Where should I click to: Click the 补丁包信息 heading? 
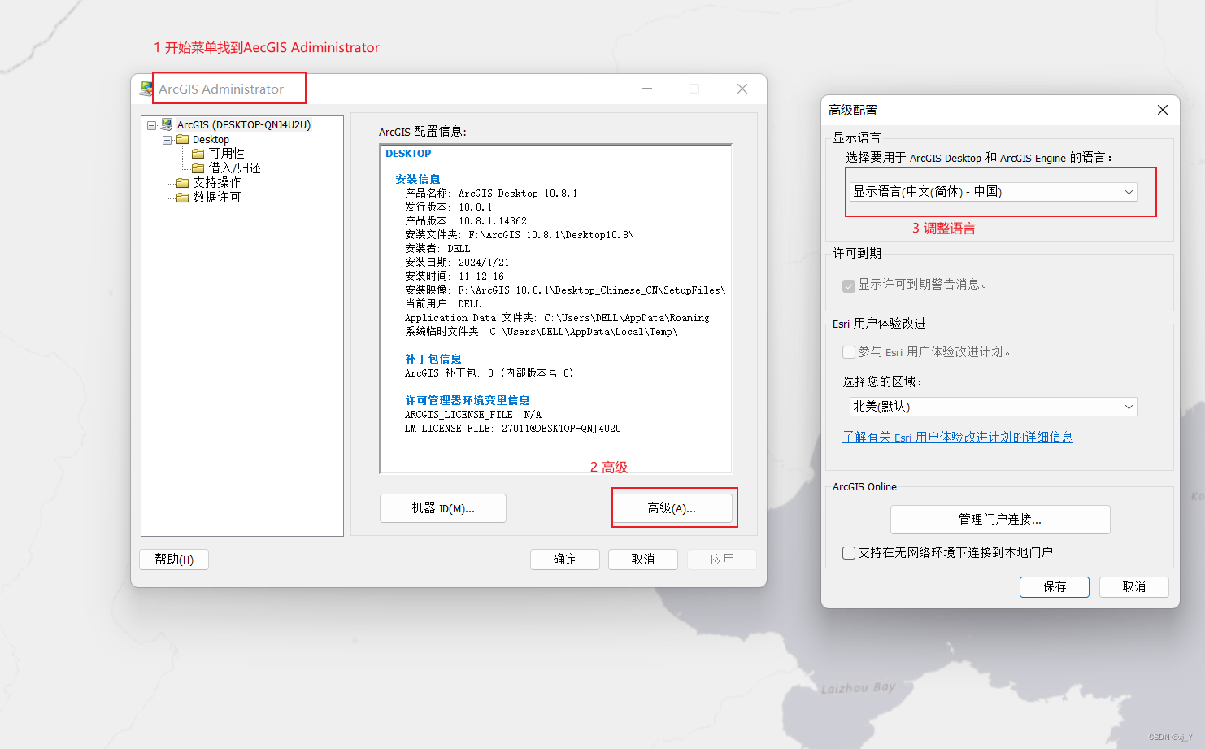(433, 359)
